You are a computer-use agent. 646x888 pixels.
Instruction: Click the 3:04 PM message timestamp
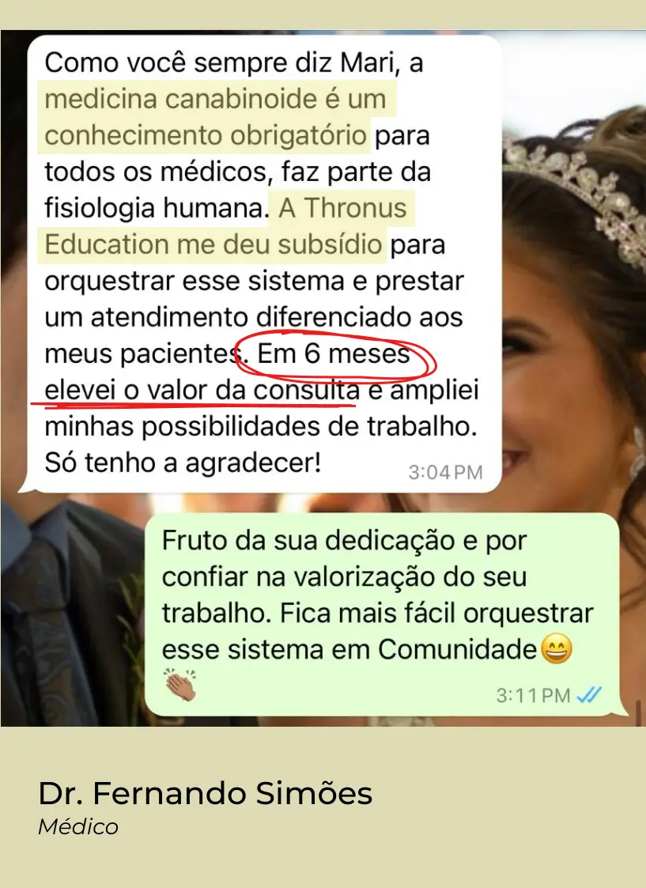click(x=446, y=472)
